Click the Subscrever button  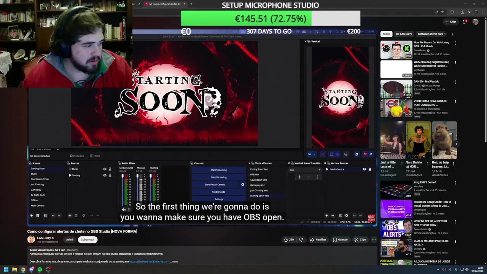point(88,239)
